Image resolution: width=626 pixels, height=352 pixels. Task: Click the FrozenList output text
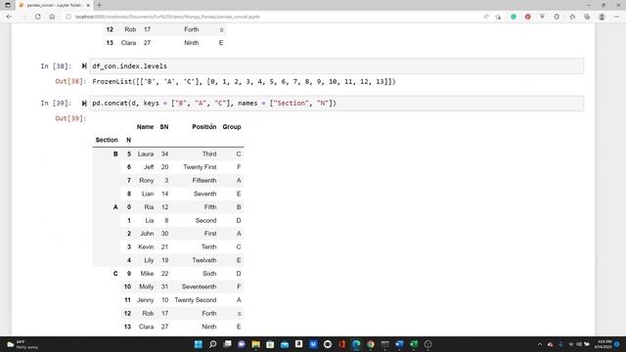(244, 82)
